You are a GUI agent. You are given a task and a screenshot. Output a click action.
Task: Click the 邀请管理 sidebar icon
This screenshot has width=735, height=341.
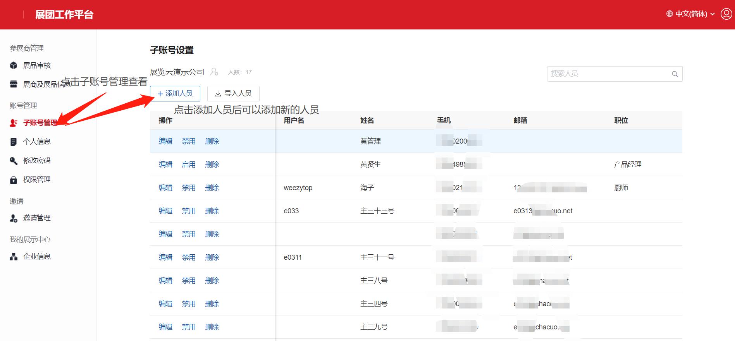coord(14,218)
